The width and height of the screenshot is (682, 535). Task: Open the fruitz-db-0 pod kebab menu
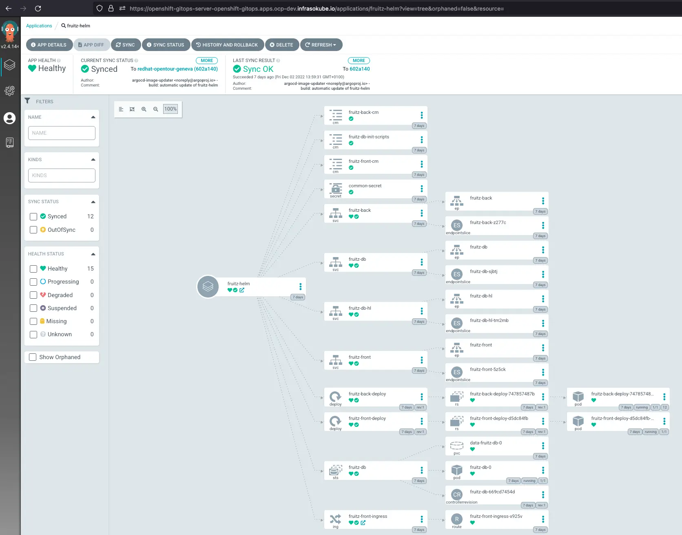coord(543,470)
